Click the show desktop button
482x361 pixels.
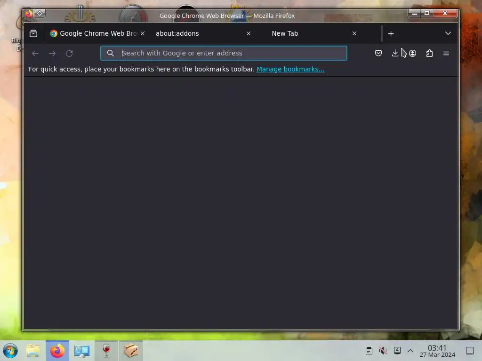470,351
